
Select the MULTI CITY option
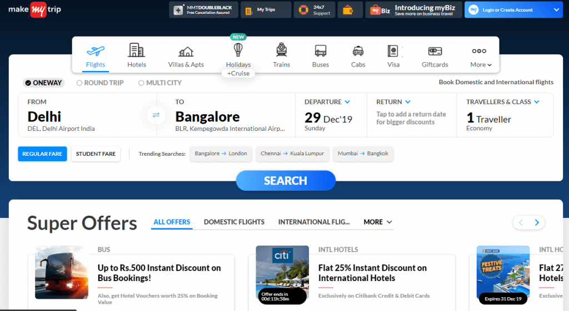click(x=160, y=83)
